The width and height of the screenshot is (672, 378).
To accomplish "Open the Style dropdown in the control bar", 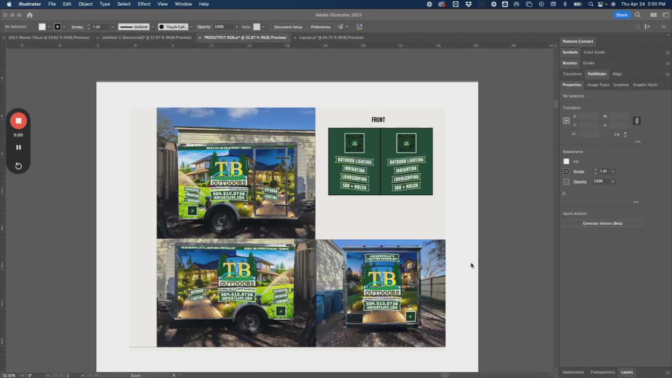I will pos(263,27).
